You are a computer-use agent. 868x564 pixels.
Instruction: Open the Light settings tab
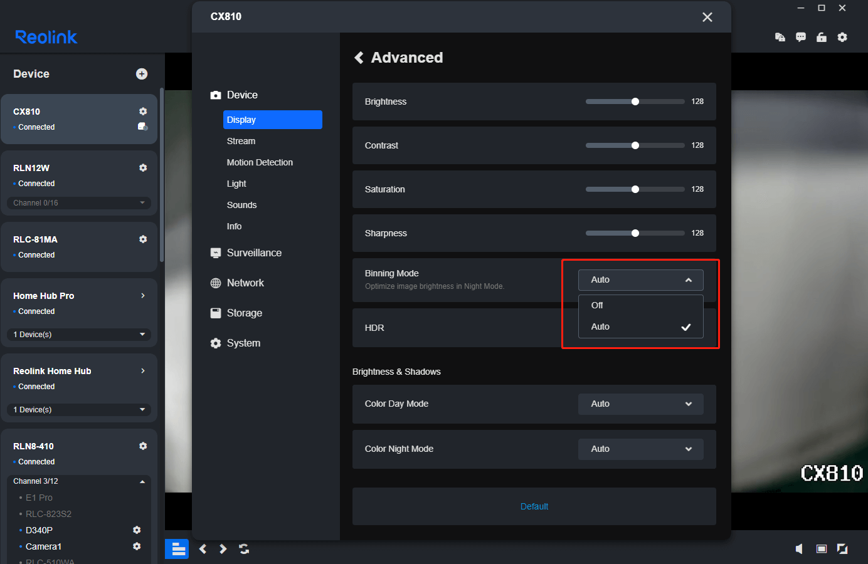coord(236,184)
